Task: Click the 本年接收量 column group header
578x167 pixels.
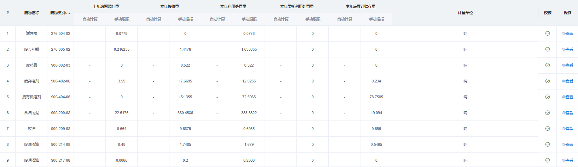Action: (x=169, y=6)
